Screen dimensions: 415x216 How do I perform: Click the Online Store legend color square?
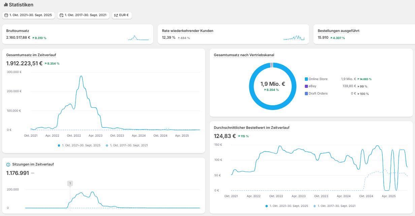306,79
